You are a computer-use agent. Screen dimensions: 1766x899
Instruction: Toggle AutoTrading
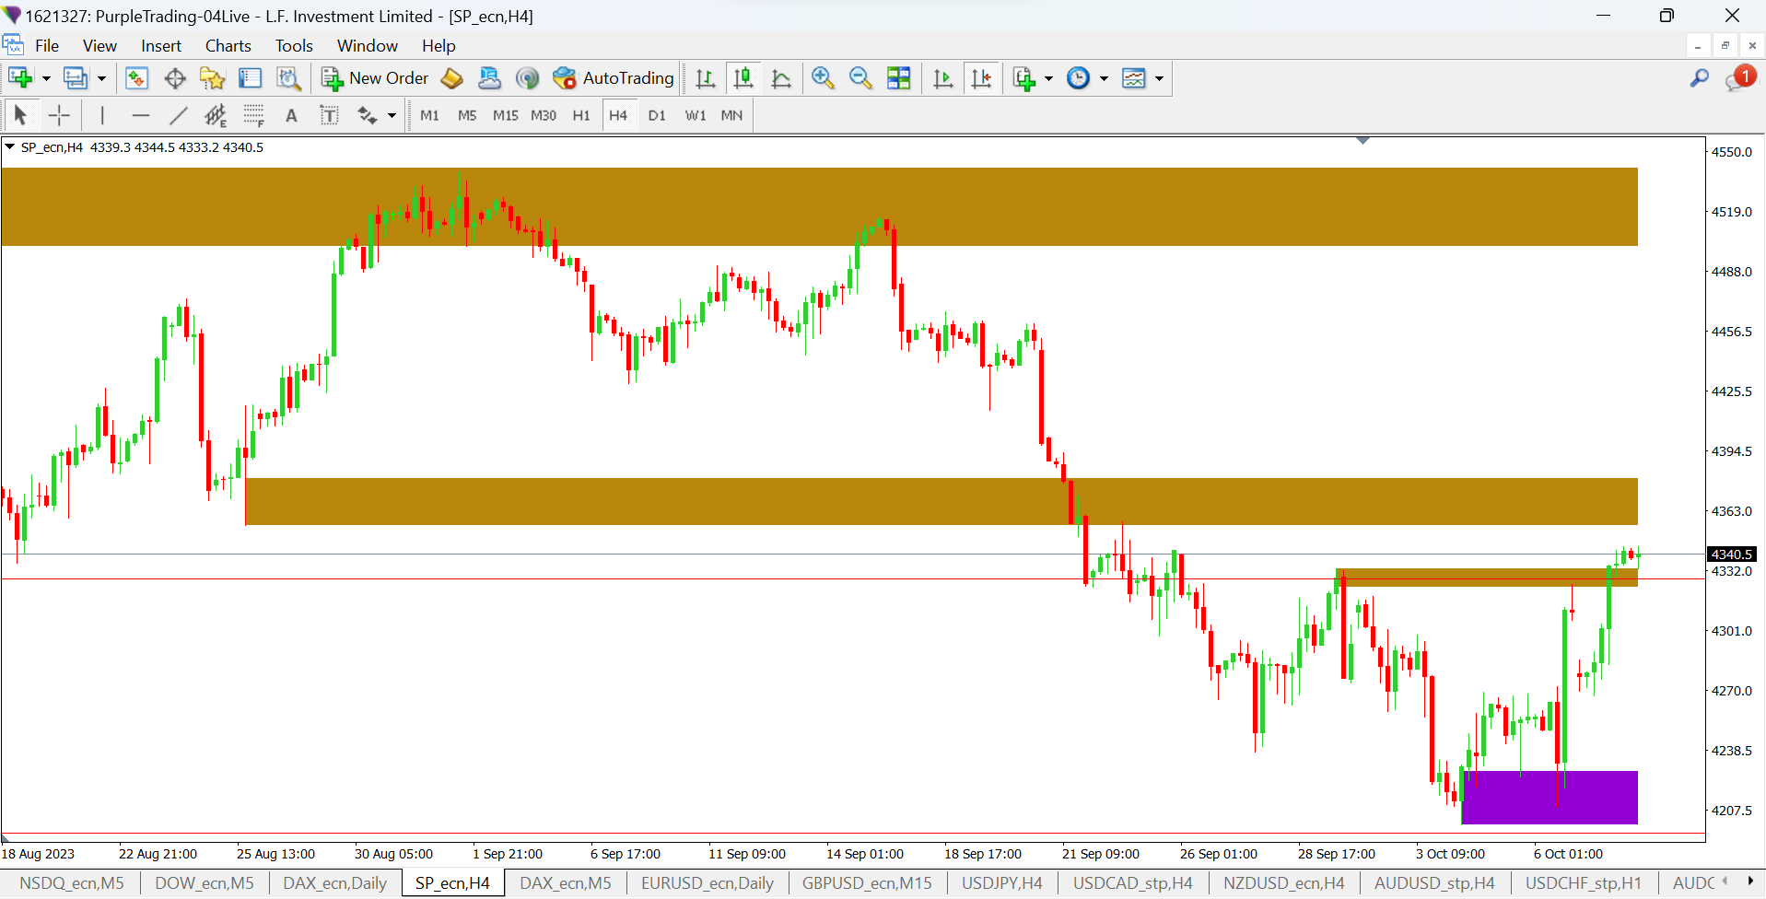coord(614,79)
